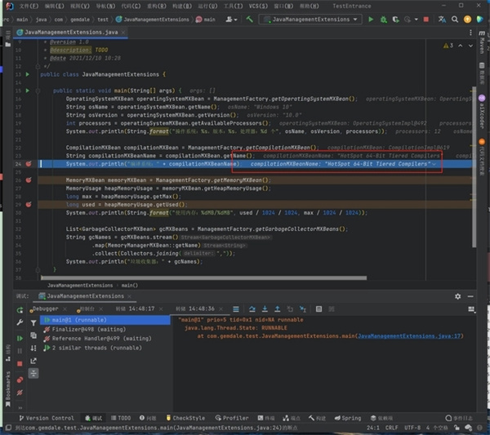View breakpoints with the double red circle icon

(x=20, y=380)
